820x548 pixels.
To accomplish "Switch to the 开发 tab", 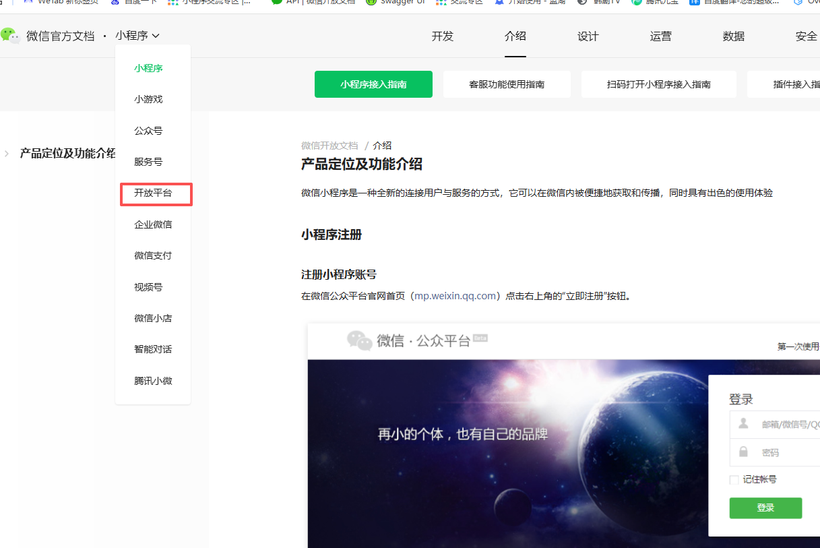I will pos(443,36).
